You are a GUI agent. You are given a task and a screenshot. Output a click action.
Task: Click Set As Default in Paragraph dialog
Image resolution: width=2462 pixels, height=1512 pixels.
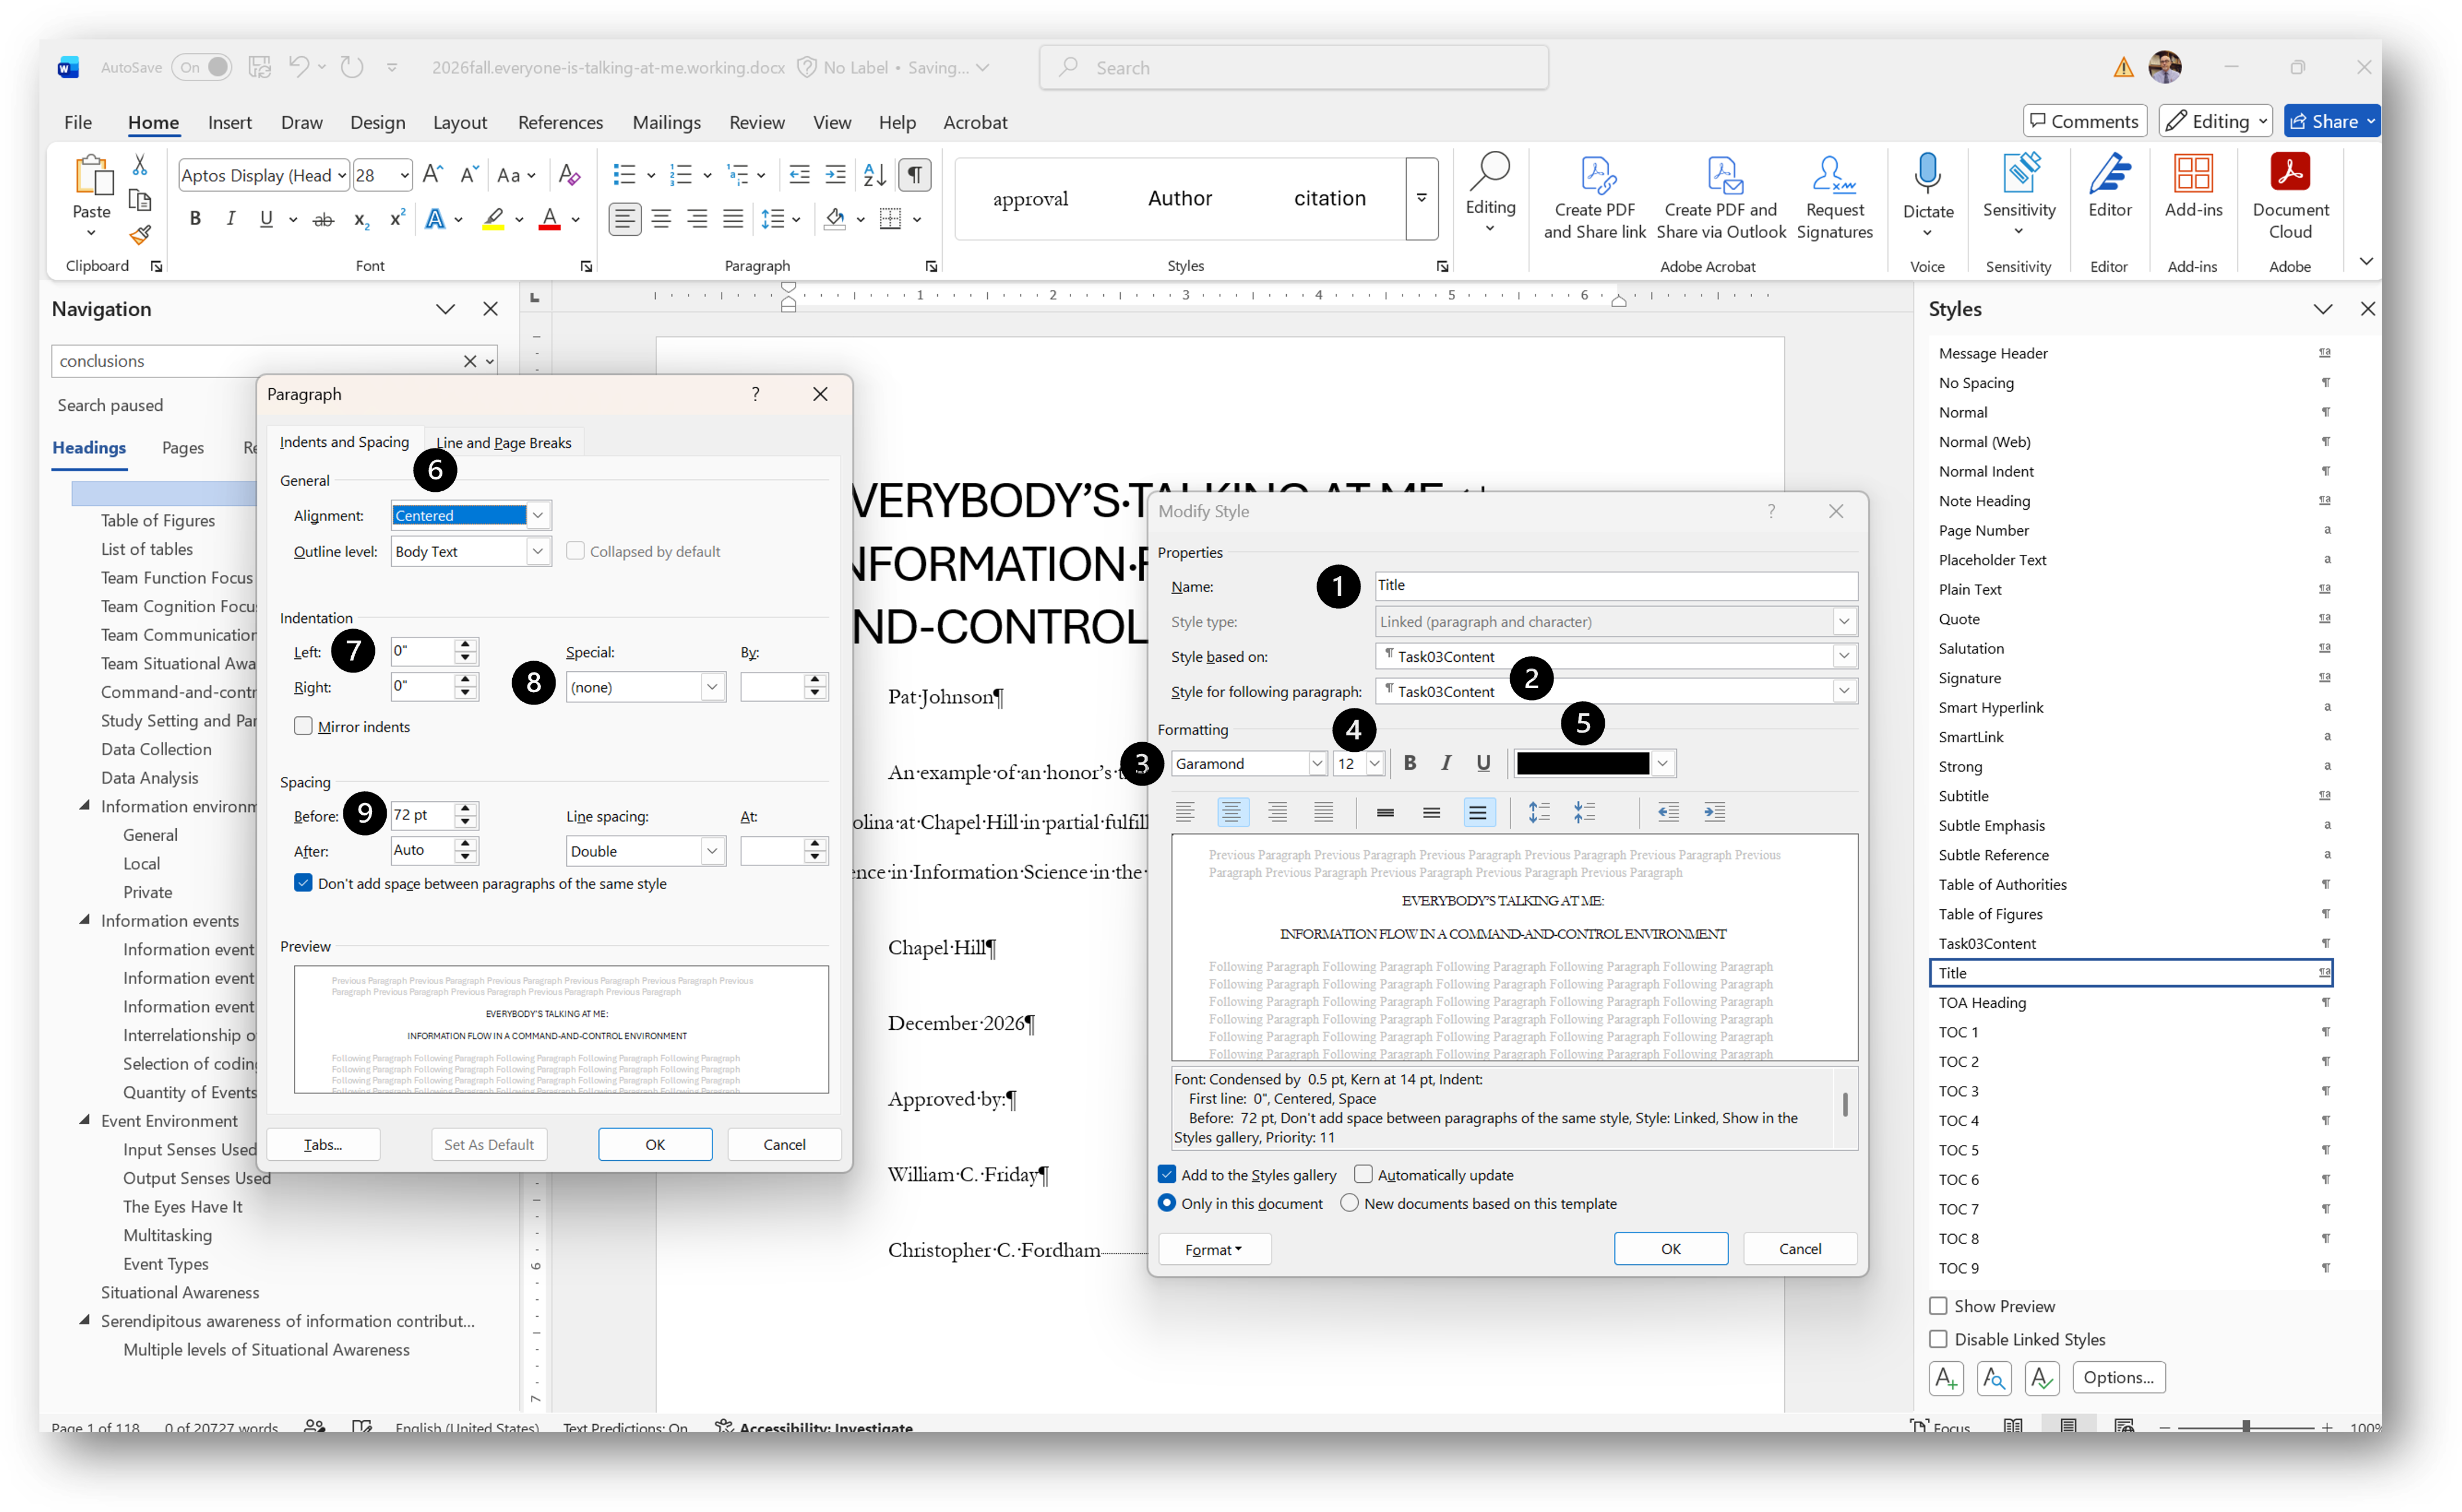point(489,1144)
